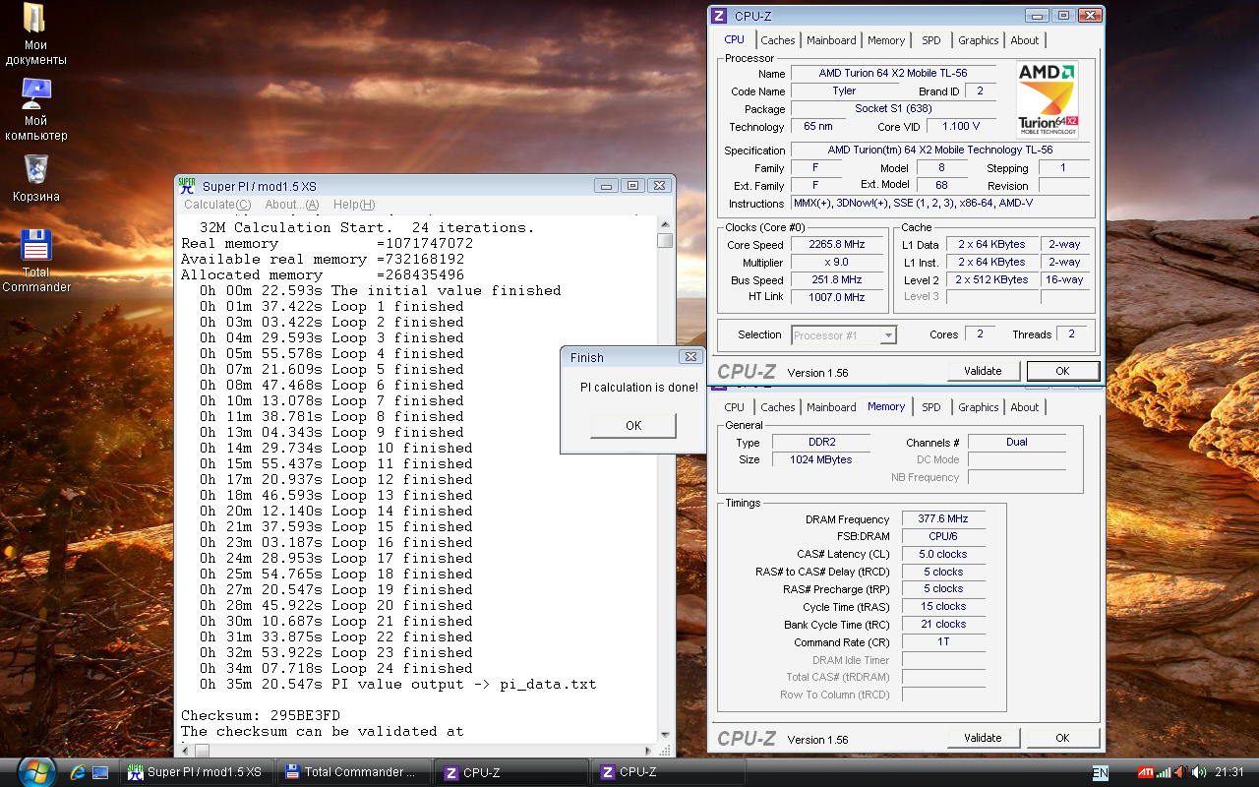Click the Core Speed value 2265.8 MHz
The width and height of the screenshot is (1259, 787).
[838, 245]
